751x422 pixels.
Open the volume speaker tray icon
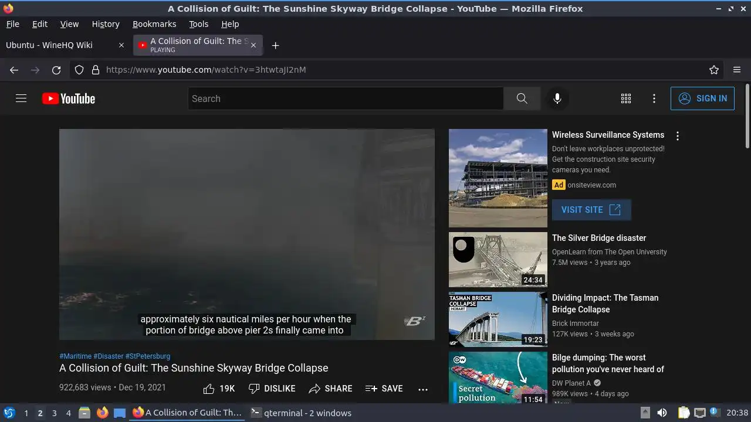tap(662, 413)
